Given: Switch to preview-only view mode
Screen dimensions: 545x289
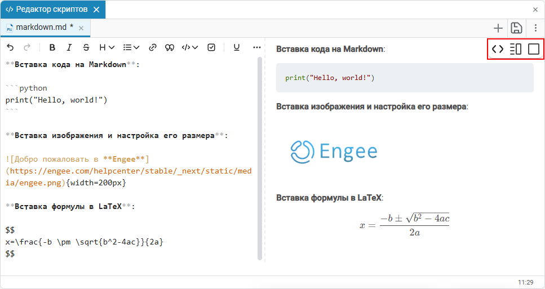Looking at the screenshot, I should coord(534,49).
